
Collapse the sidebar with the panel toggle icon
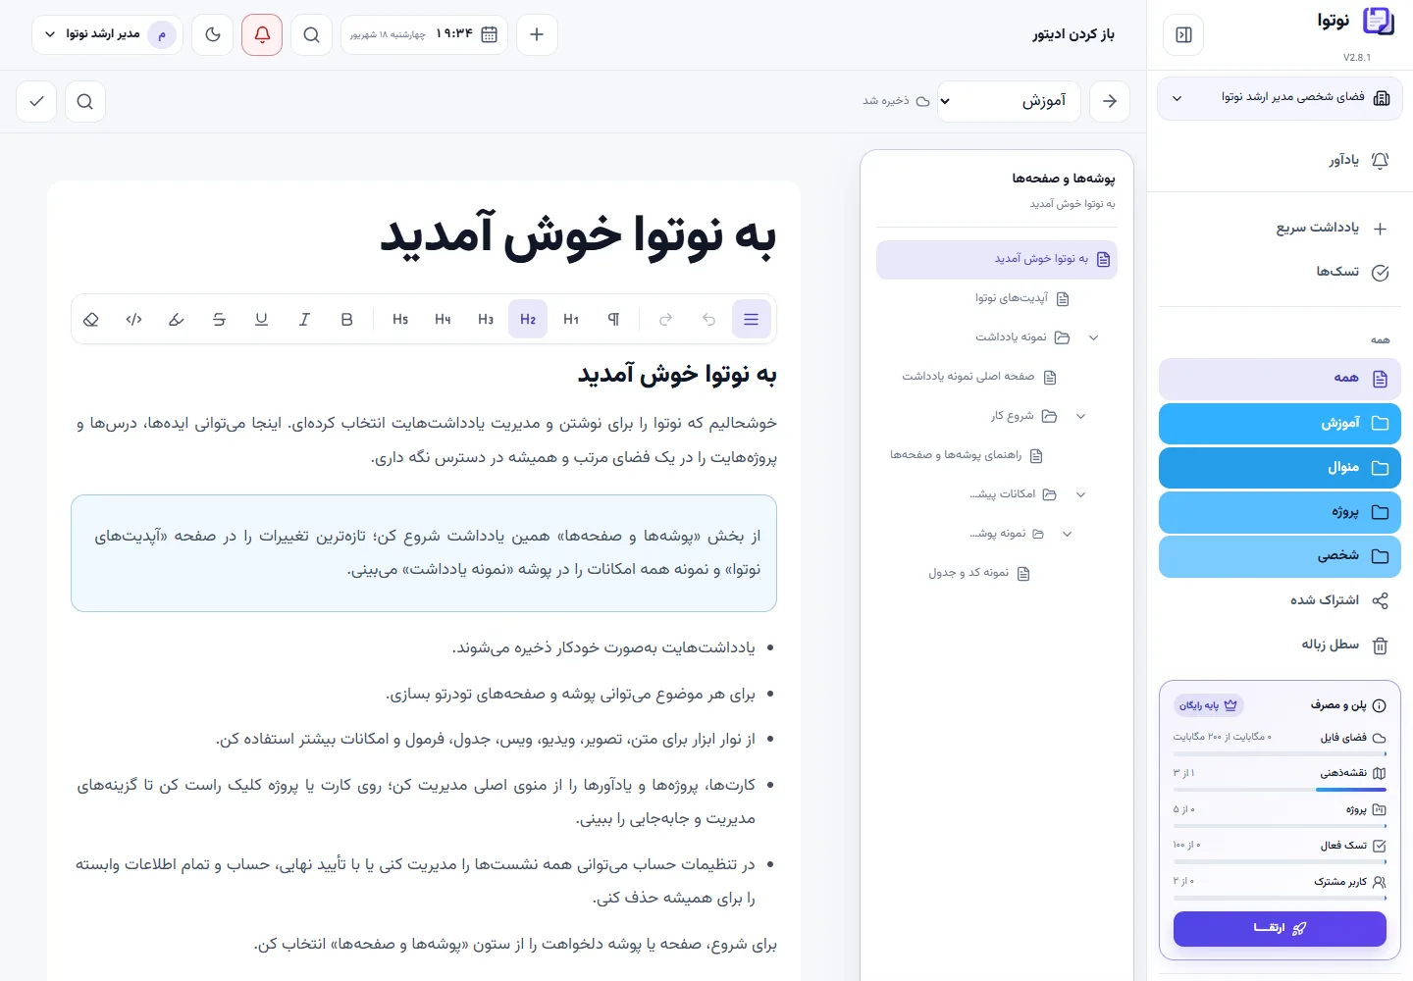pos(1183,35)
